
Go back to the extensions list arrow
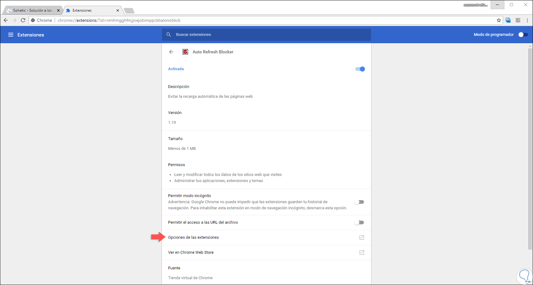[x=171, y=52]
